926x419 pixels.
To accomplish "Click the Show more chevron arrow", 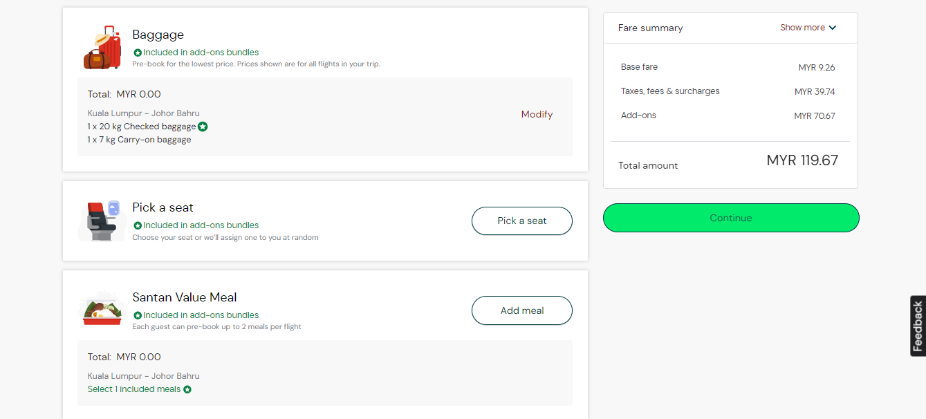I will [833, 28].
